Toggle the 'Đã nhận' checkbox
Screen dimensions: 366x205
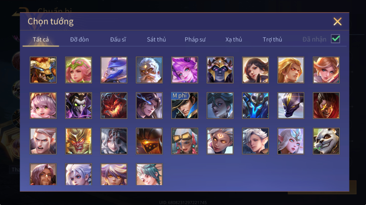(x=336, y=39)
